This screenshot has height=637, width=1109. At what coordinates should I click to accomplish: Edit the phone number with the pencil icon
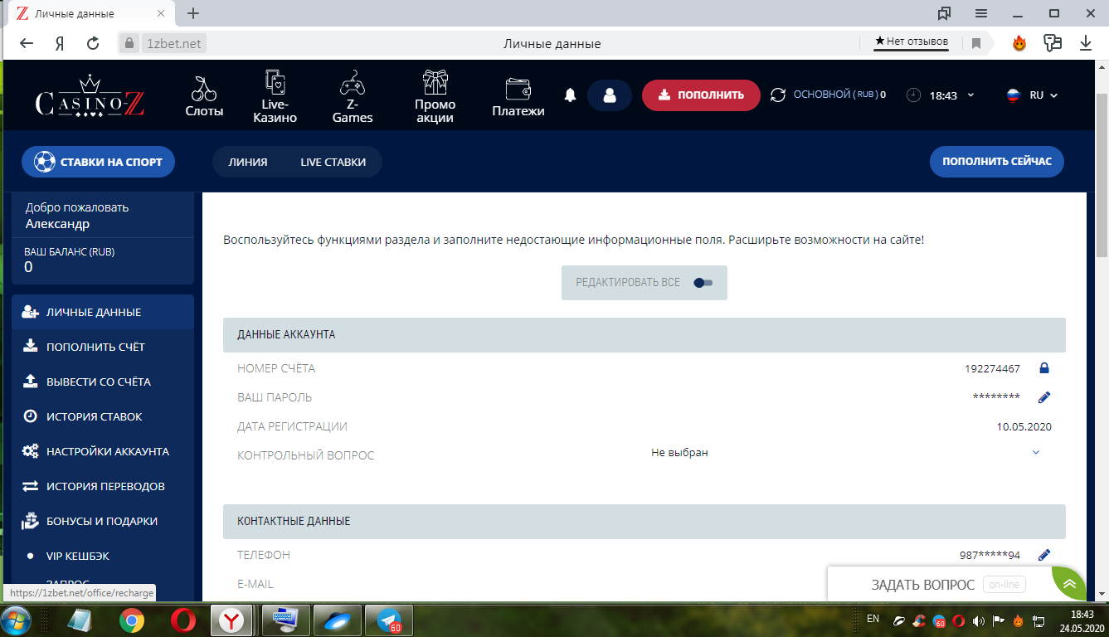(1044, 555)
